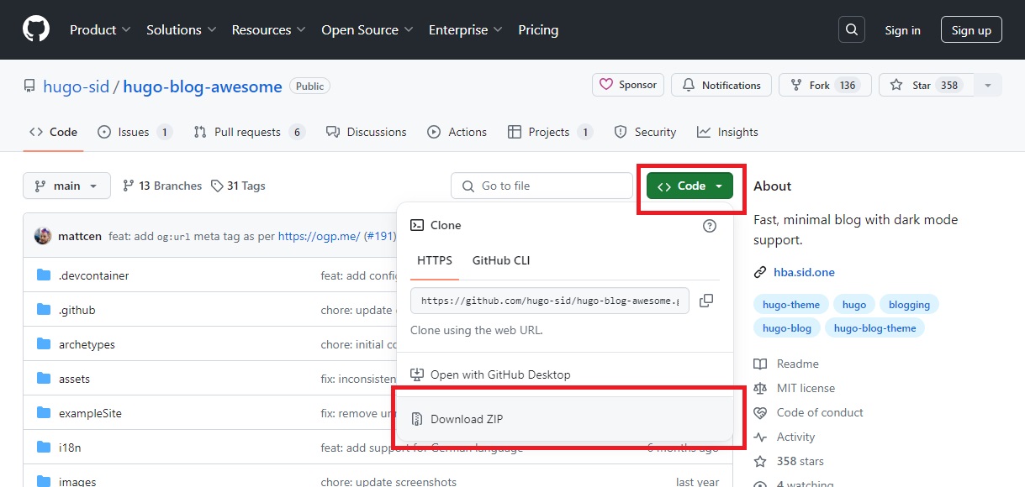Viewport: 1025px width, 487px height.
Task: Click the exampleSite folder icon
Action: coord(44,413)
